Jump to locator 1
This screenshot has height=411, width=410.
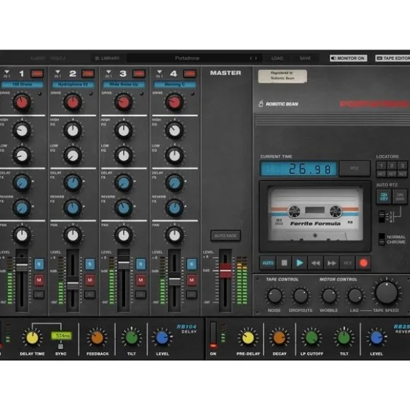[382, 166]
